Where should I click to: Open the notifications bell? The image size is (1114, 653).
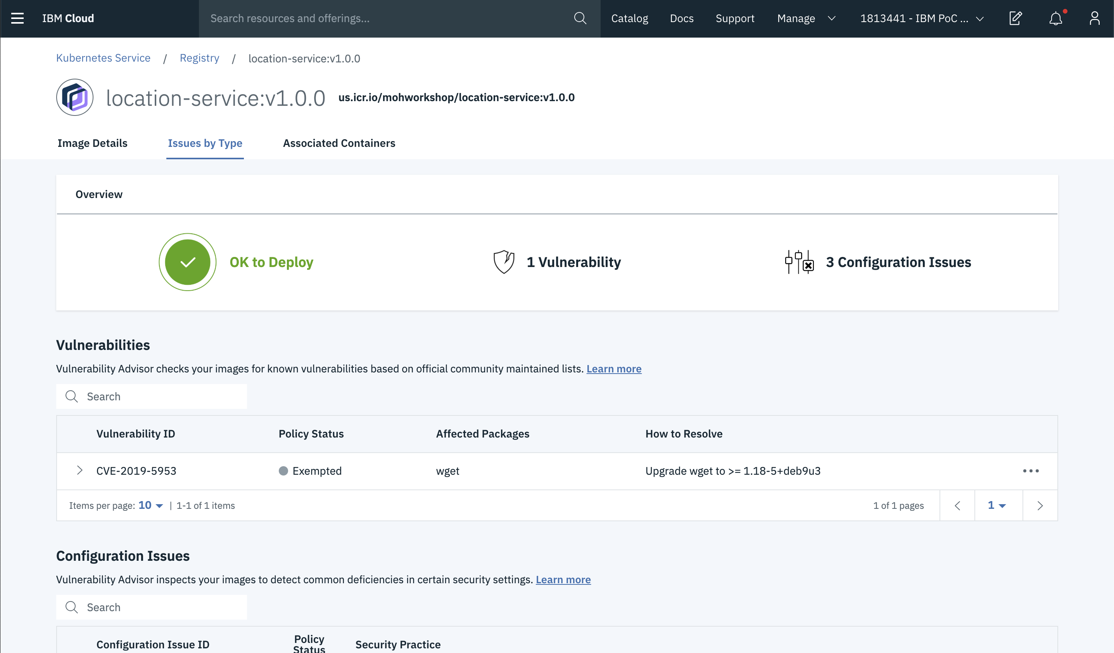coord(1056,18)
